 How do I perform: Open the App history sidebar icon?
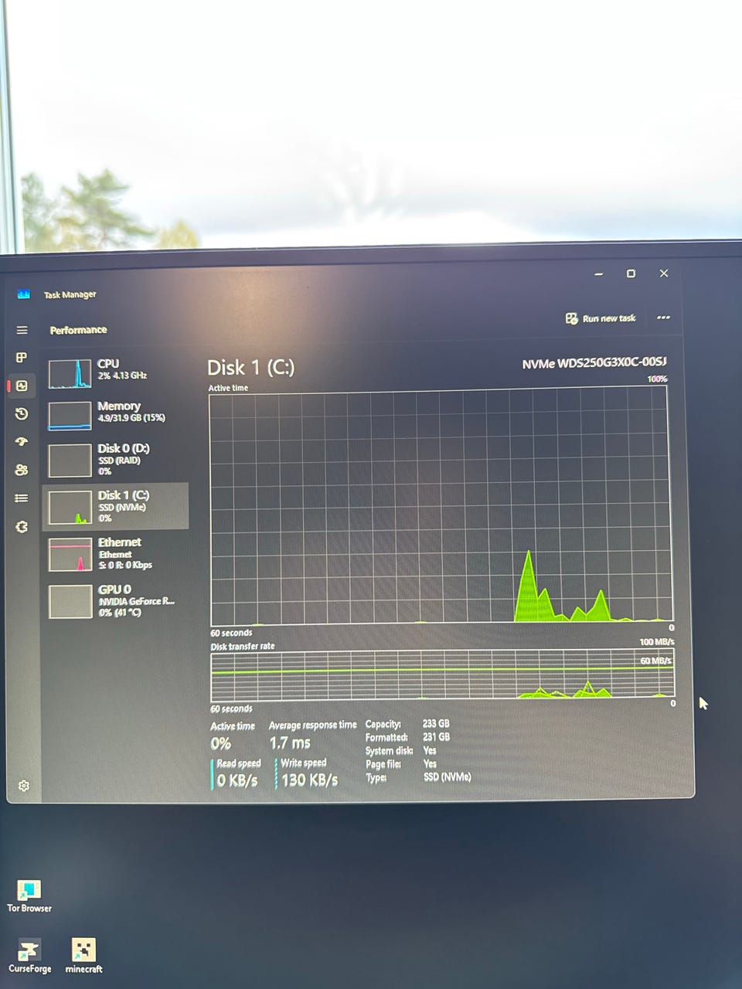(x=22, y=414)
